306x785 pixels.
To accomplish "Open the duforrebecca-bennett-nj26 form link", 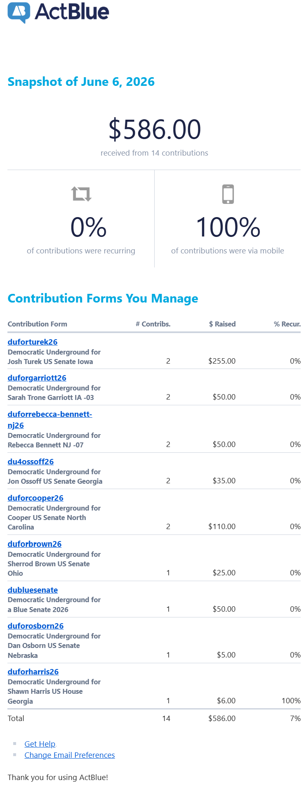I will [49, 419].
